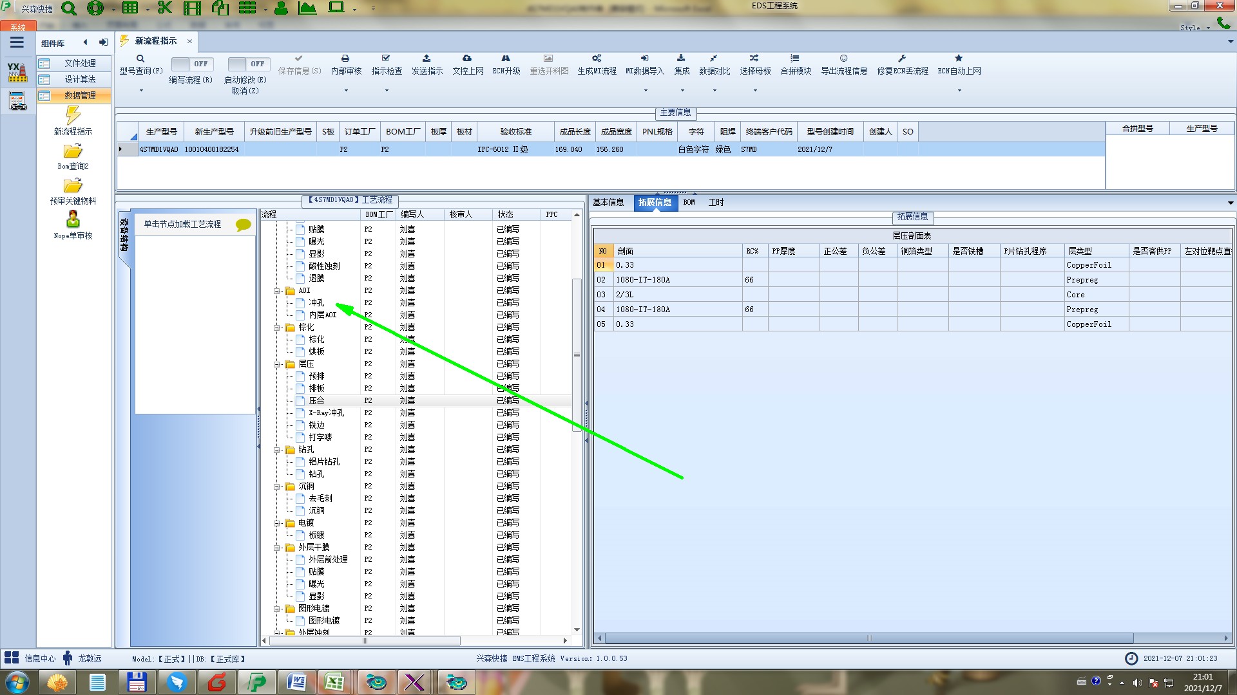The height and width of the screenshot is (695, 1237).
Task: Open the Bom查询2 folder icon
Action: tap(73, 151)
